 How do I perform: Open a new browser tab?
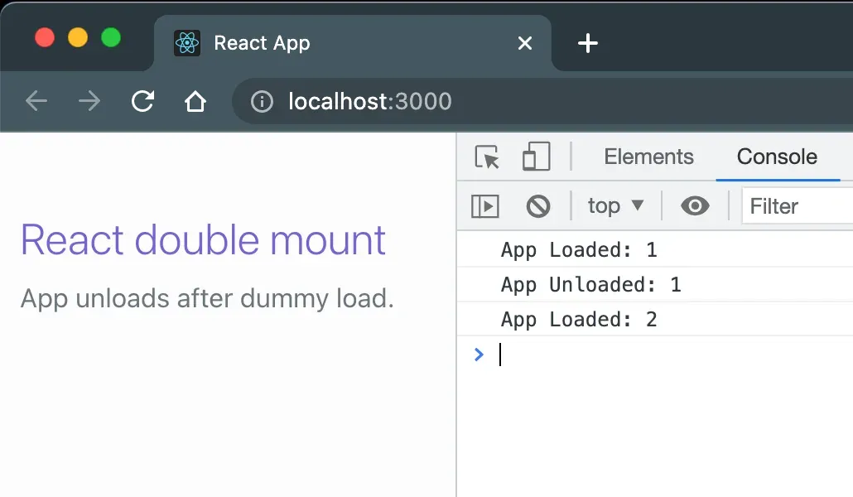587,43
